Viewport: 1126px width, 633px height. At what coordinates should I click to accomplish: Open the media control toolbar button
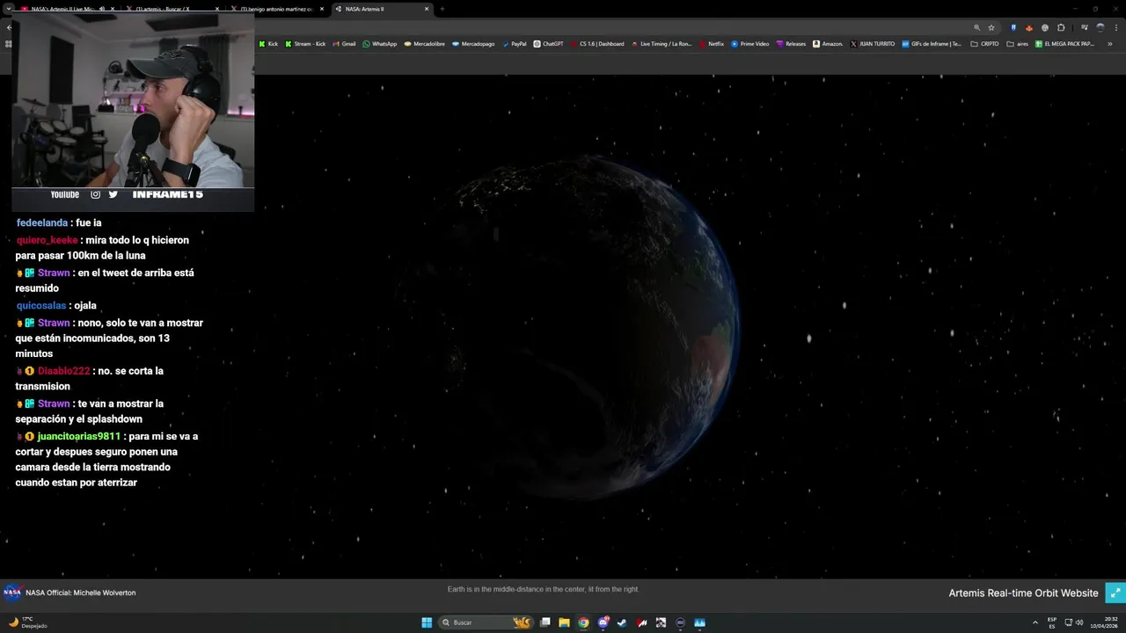click(x=1084, y=27)
